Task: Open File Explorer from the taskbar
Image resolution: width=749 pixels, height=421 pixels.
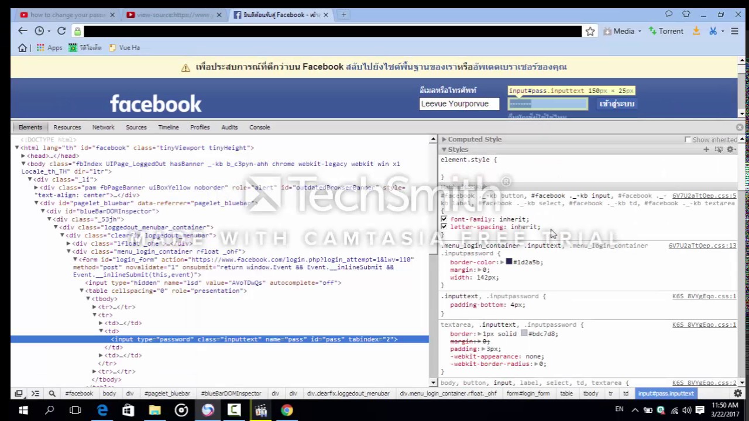Action: (x=155, y=410)
